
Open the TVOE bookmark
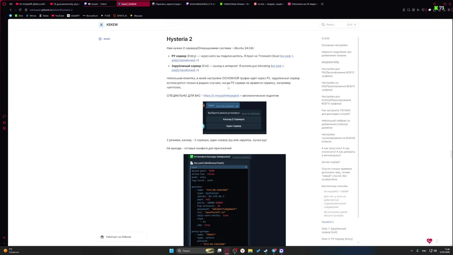[x=105, y=16]
